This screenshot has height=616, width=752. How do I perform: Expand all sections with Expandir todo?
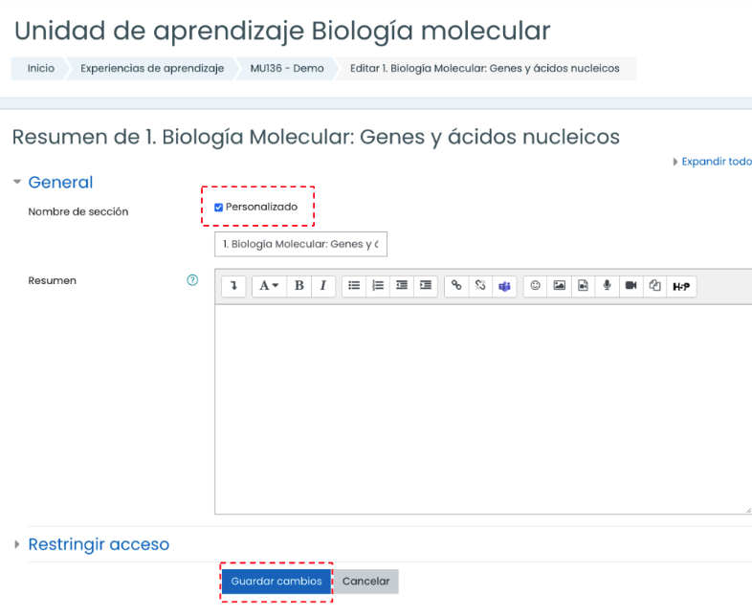713,162
